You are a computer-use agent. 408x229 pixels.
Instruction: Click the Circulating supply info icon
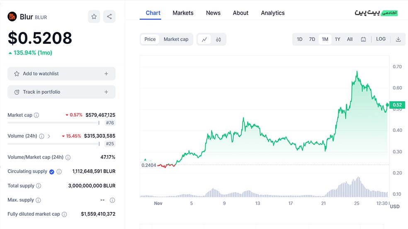click(x=59, y=172)
